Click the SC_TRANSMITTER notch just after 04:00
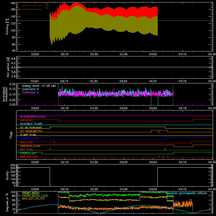 [x=159, y=131]
